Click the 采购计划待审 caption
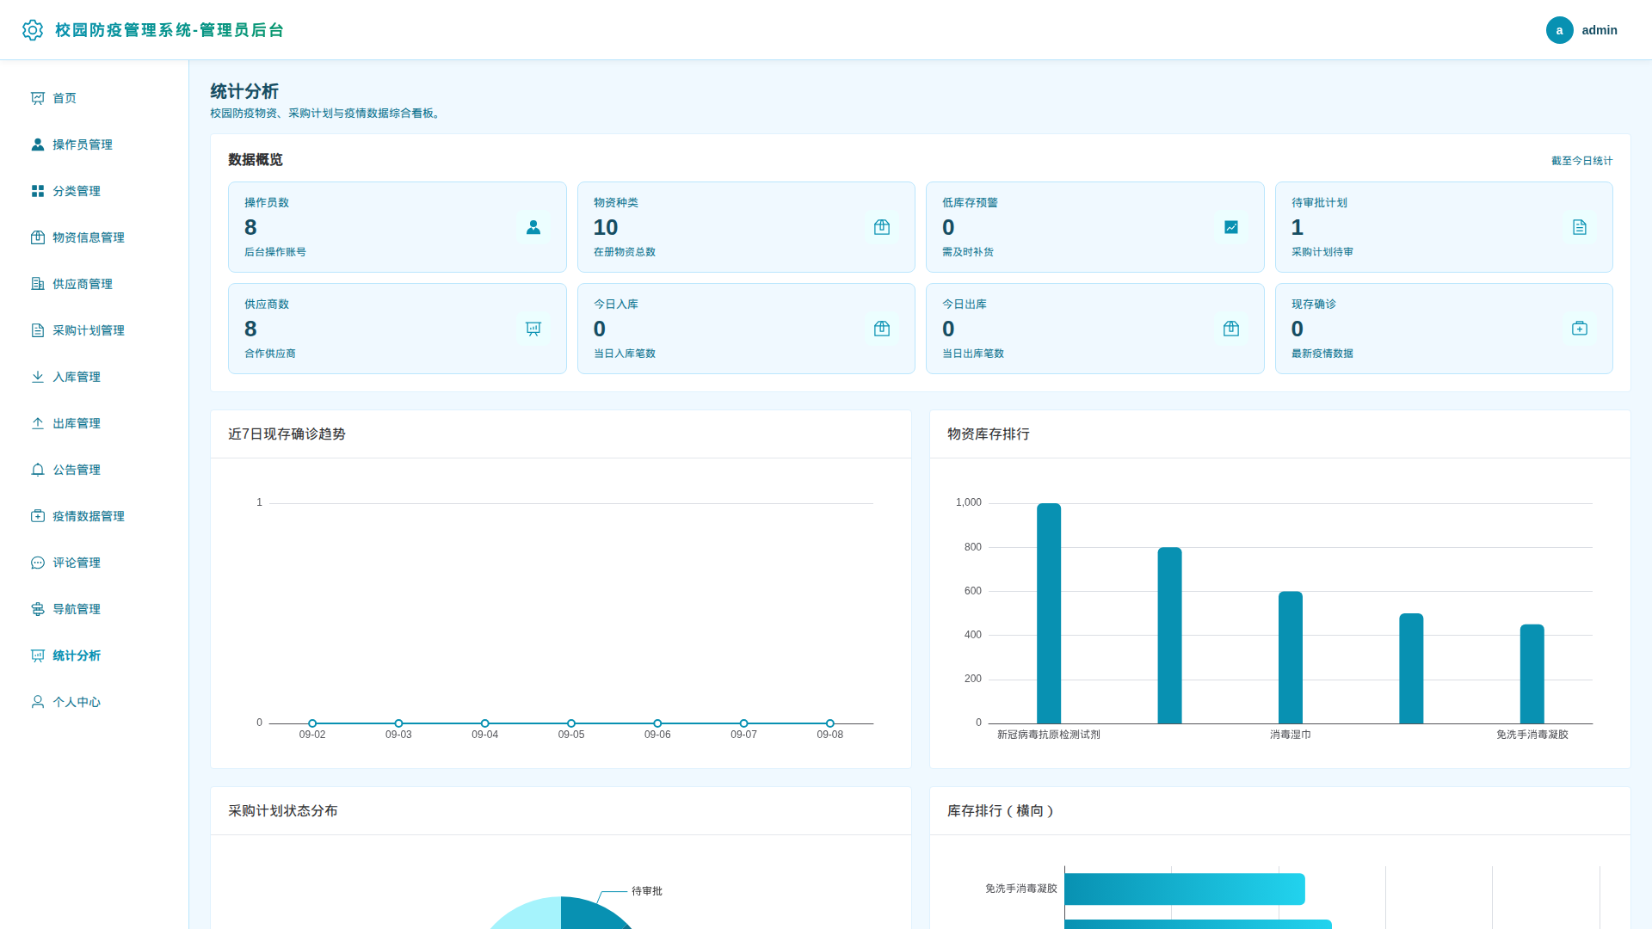Viewport: 1652px width, 929px height. click(1322, 252)
